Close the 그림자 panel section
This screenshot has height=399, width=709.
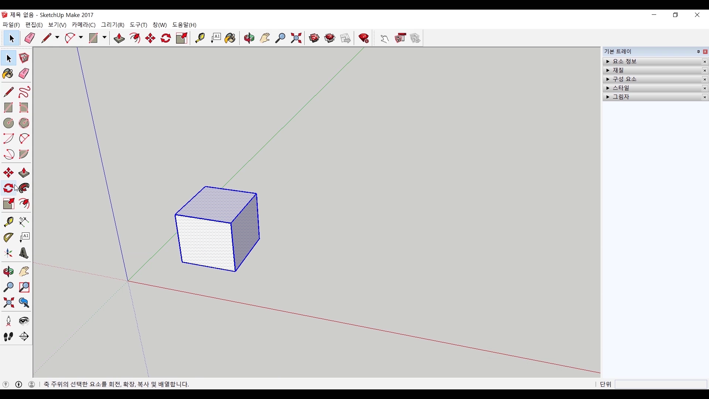pyautogui.click(x=705, y=97)
